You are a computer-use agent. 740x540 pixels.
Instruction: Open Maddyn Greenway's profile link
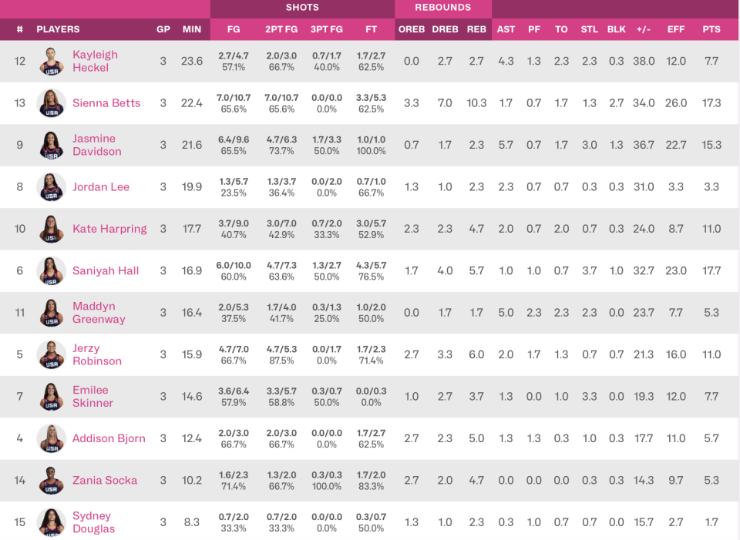tap(99, 314)
